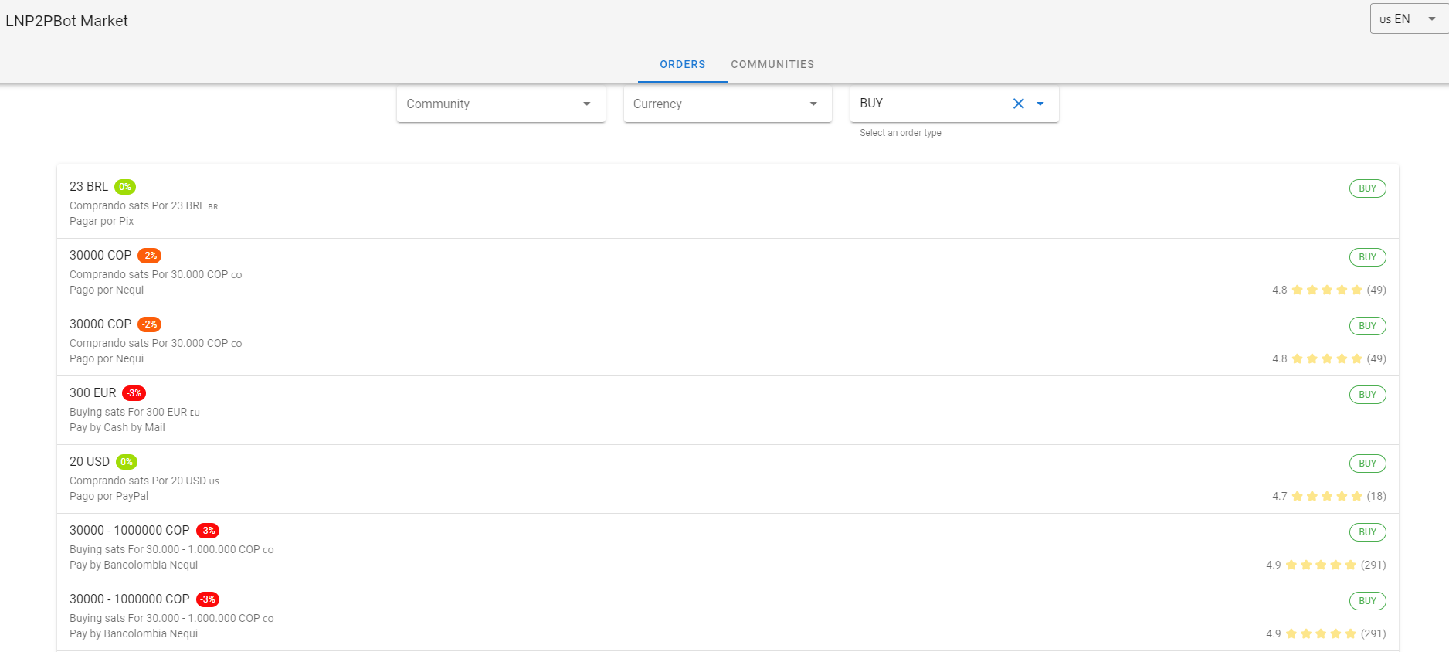Click 'Buying sats For 300 EUR' text
1449x652 pixels.
click(128, 412)
